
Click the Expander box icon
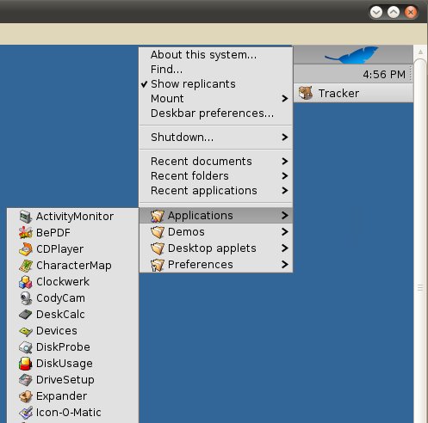pos(26,396)
